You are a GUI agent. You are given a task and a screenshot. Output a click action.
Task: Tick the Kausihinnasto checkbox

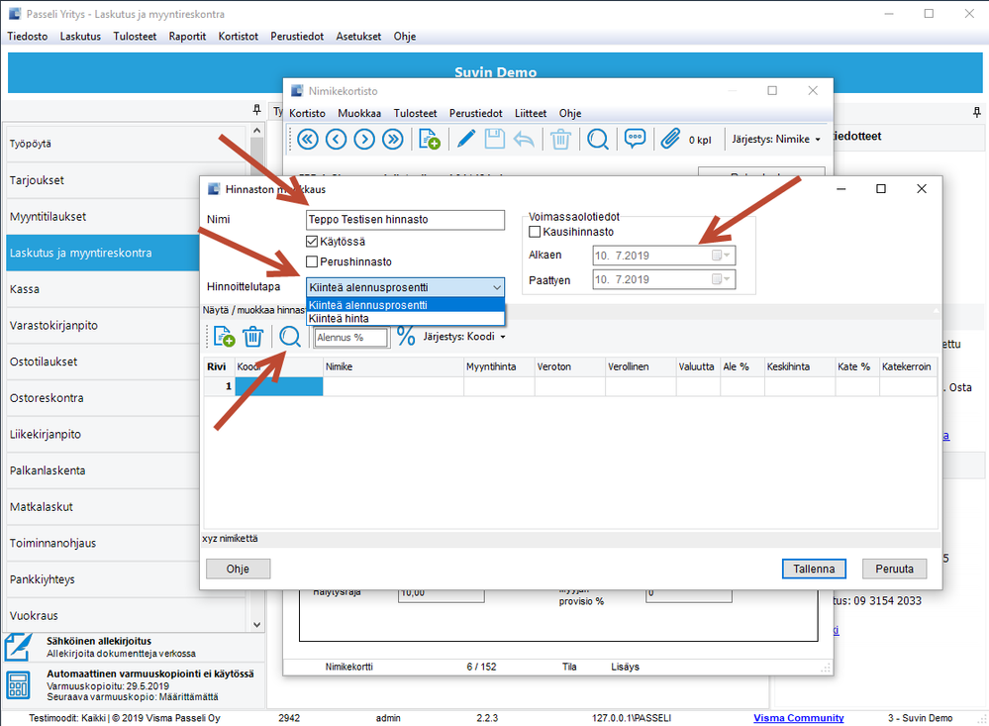pyautogui.click(x=535, y=232)
